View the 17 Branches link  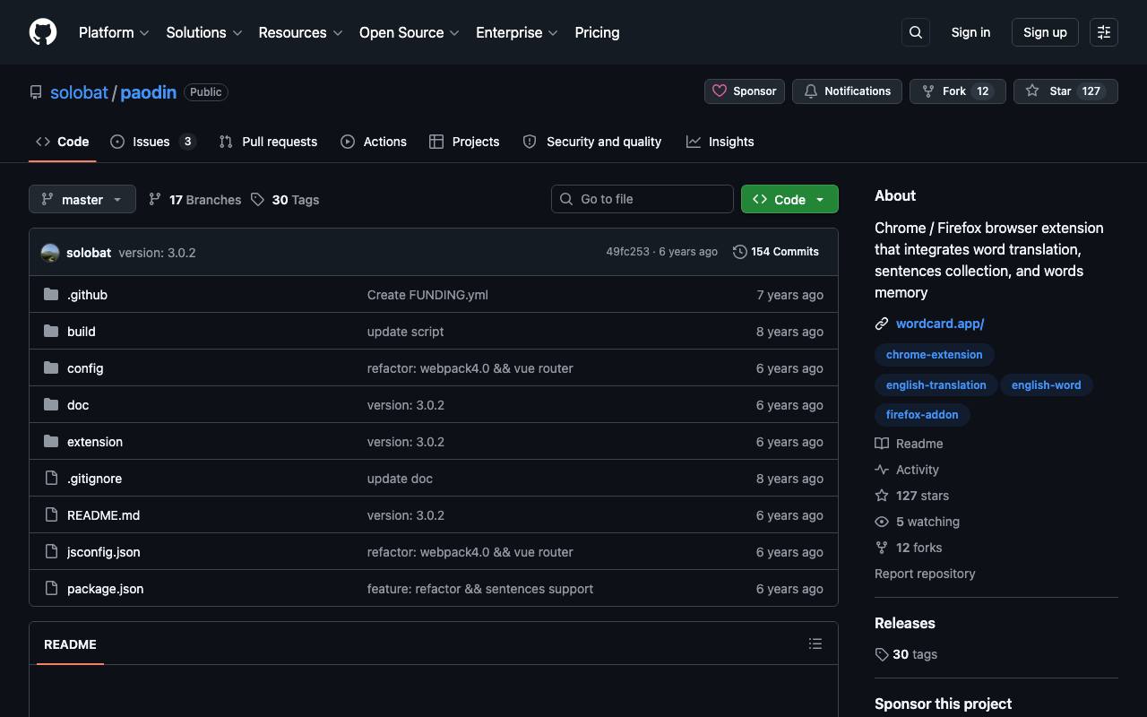pos(194,200)
